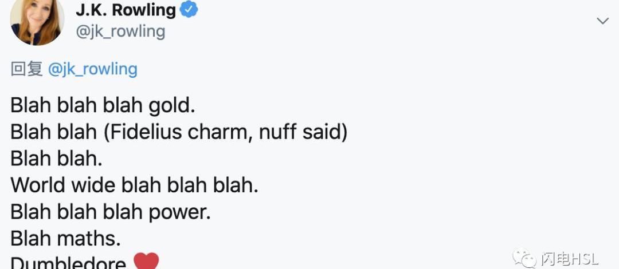Click the blue verified badge icon
The height and width of the screenshot is (269, 619).
pyautogui.click(x=189, y=9)
